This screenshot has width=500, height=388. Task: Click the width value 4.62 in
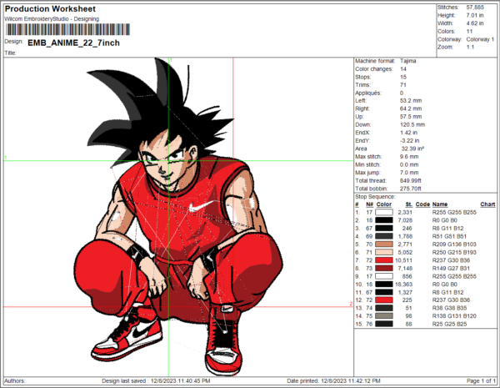point(475,23)
